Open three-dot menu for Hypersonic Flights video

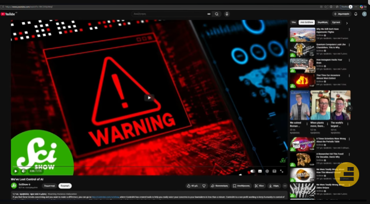[349, 30]
